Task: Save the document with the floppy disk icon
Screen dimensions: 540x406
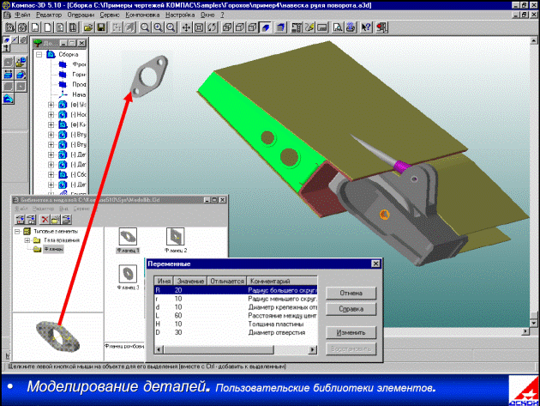Action: (x=101, y=27)
